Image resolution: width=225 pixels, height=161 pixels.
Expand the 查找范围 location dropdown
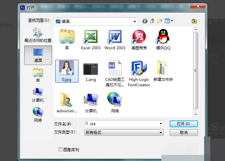(135, 22)
